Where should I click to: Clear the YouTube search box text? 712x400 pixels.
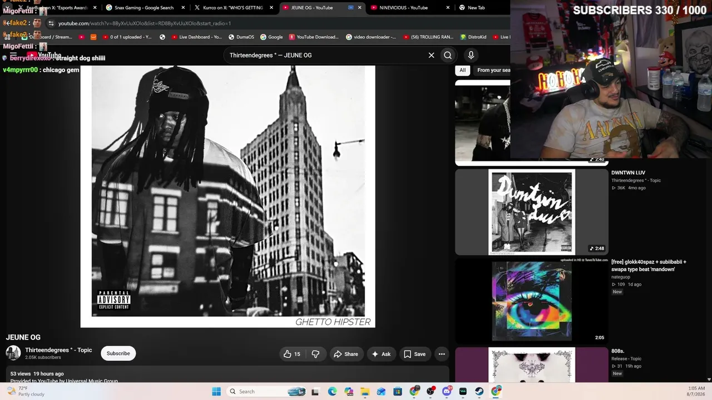[x=431, y=55]
